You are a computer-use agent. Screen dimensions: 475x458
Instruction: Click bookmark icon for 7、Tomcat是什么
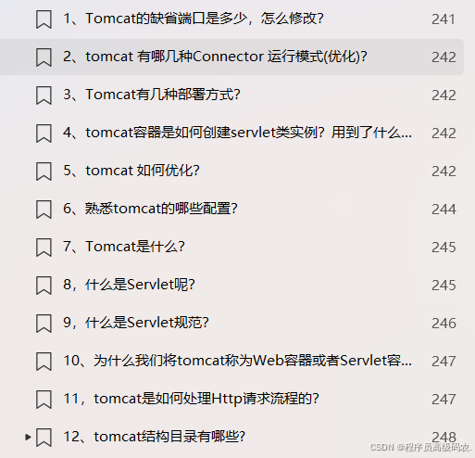(44, 248)
